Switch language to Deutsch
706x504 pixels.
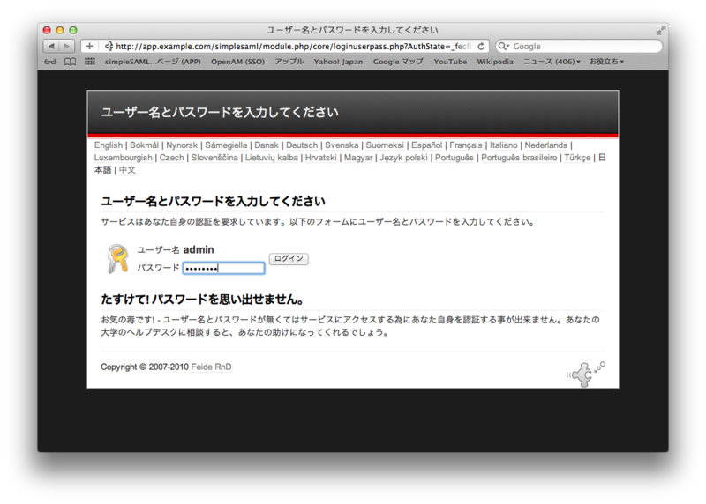coord(302,145)
